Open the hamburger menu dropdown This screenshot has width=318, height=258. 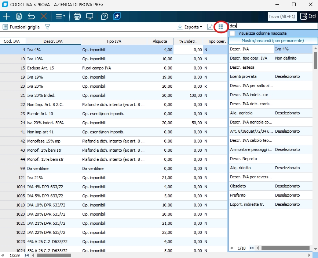pos(60,16)
